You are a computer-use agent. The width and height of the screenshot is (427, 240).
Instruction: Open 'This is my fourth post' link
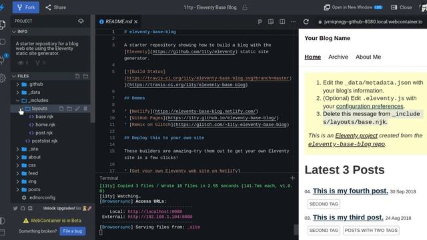tap(350, 191)
